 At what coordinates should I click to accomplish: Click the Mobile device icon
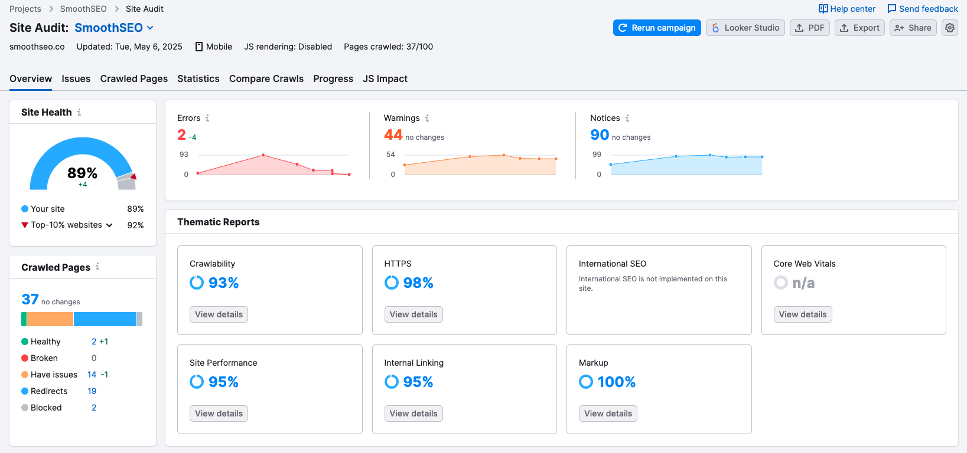(199, 47)
